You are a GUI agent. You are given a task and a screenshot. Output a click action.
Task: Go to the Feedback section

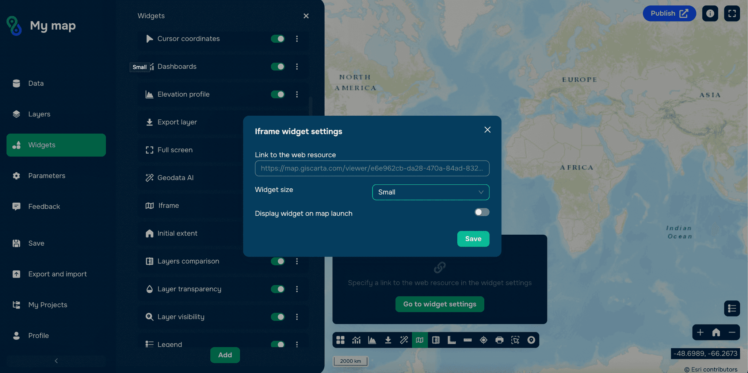click(x=44, y=206)
